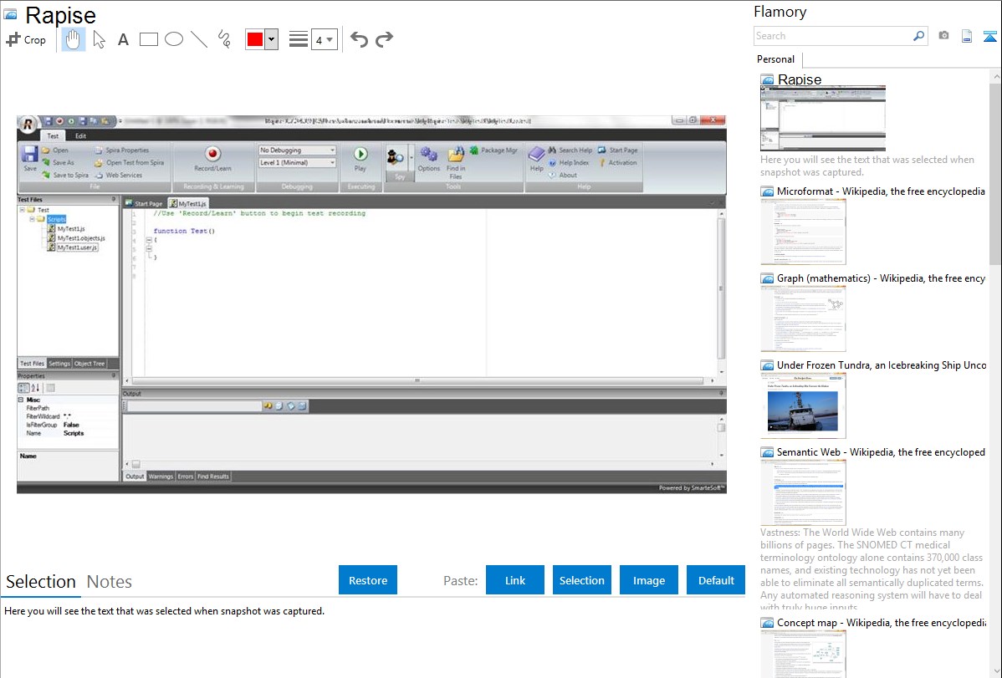Click Package Mgr in Rapise ribbon

pos(493,150)
